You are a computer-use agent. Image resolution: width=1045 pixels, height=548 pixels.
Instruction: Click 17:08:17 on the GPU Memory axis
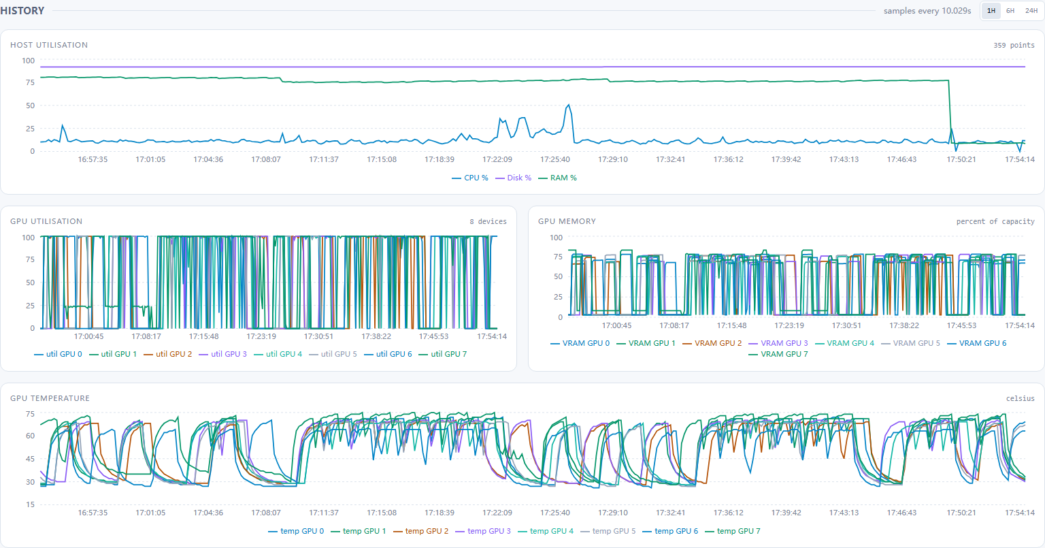(674, 325)
